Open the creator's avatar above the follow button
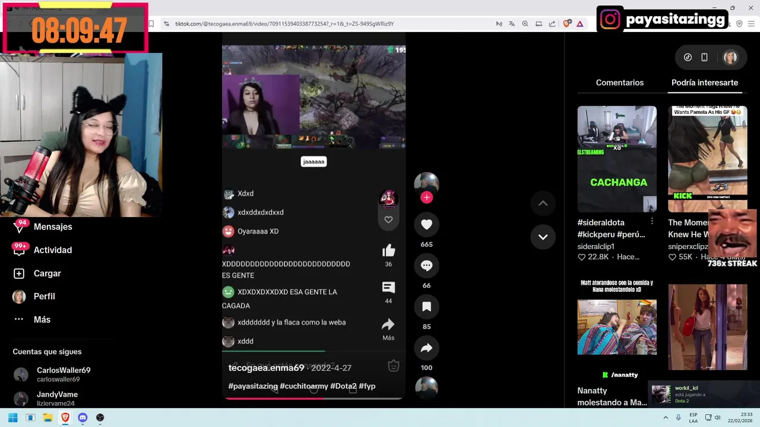 point(426,184)
